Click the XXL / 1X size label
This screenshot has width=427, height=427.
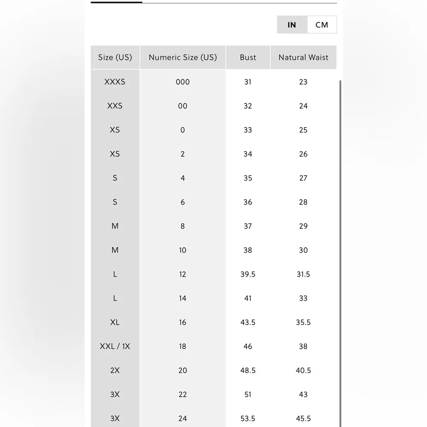pos(115,346)
